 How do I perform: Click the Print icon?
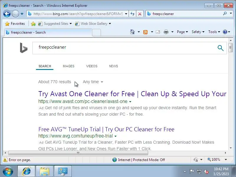[x=166, y=32]
